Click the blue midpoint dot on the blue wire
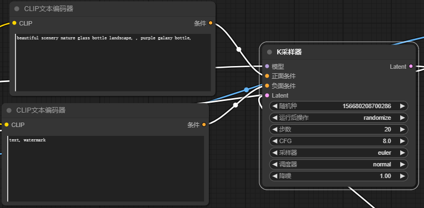424x208 pixels. tap(246, 90)
